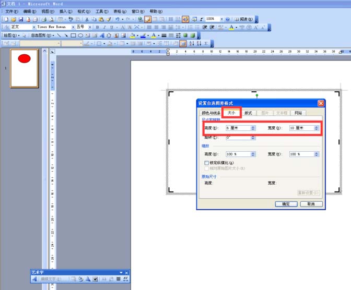
Task: Click the Sort Ascending icon
Action: pos(191,43)
